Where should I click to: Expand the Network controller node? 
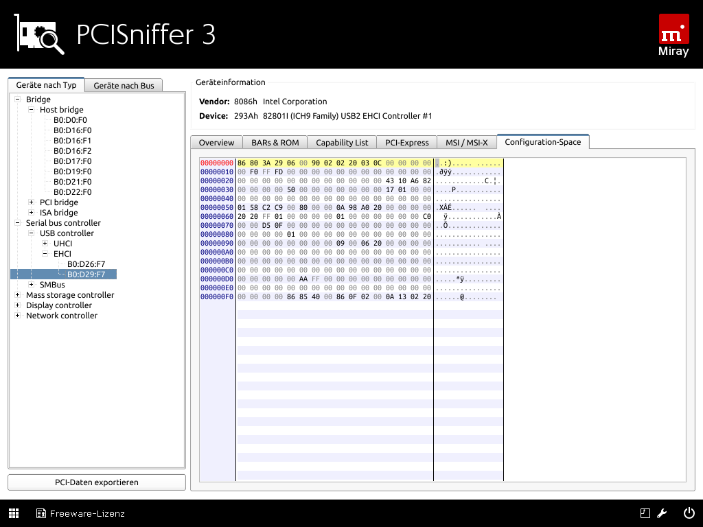pos(17,316)
